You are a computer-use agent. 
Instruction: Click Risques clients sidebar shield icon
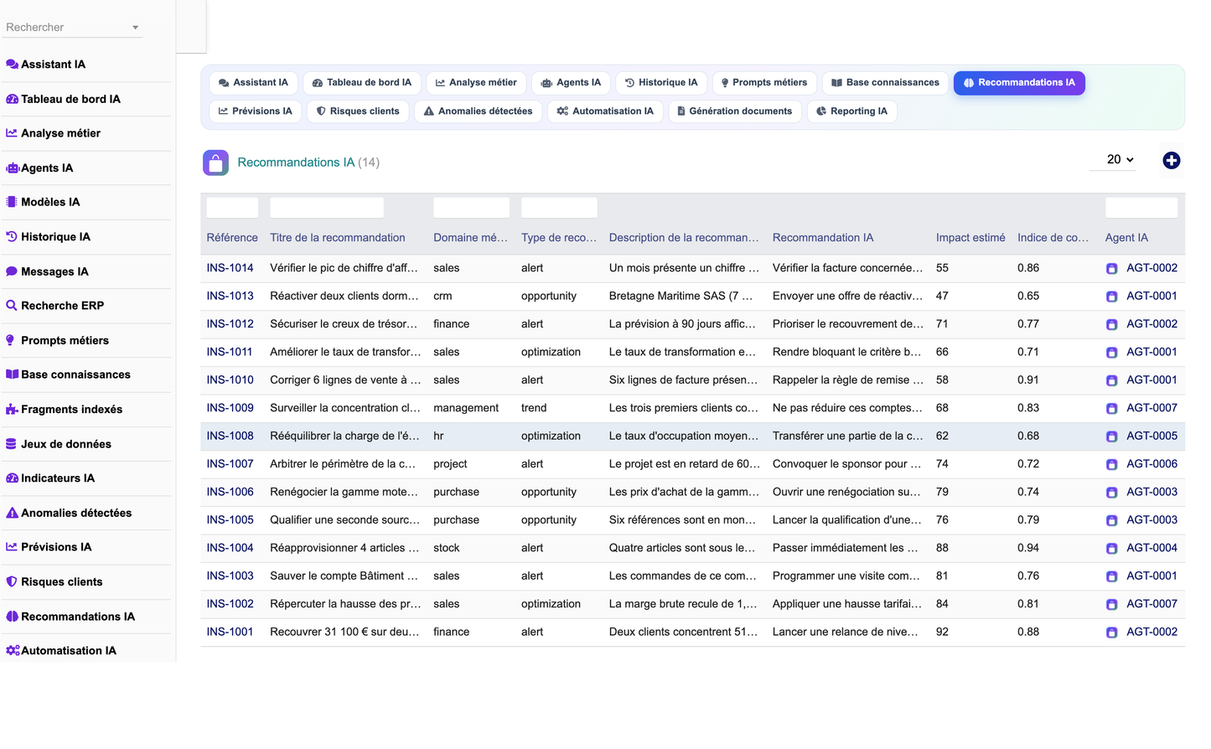coord(12,581)
